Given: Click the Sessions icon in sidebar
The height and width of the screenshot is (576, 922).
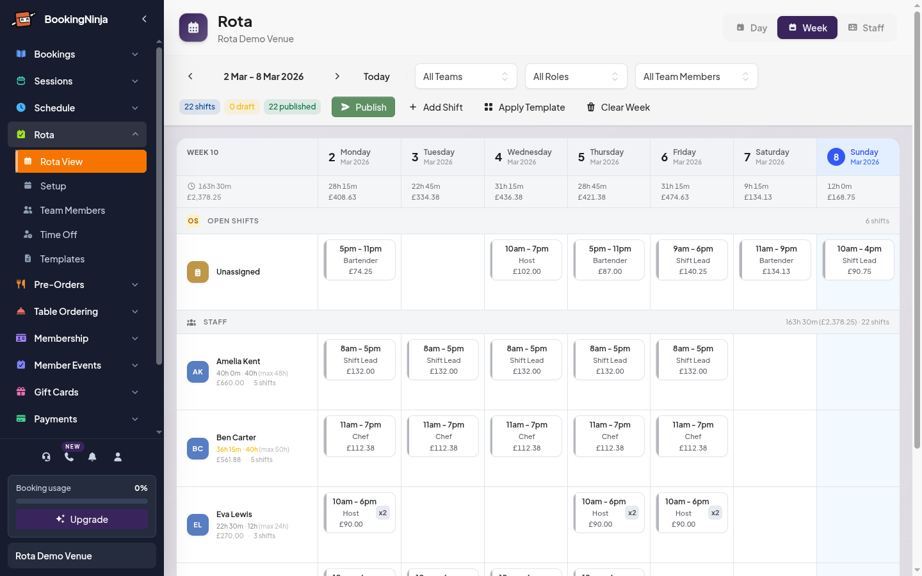Looking at the screenshot, I should coord(21,81).
